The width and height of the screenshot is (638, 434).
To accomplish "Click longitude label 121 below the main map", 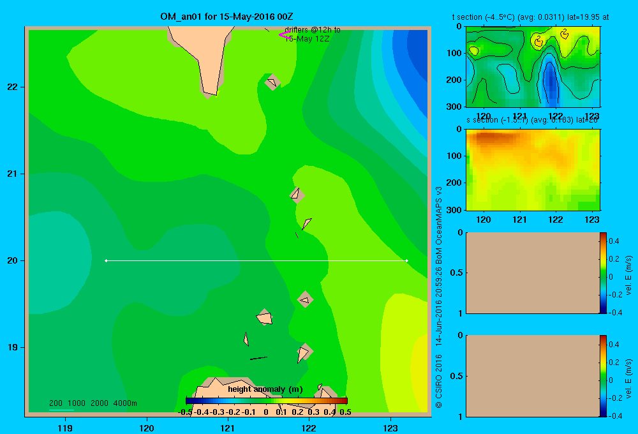I will coord(228,428).
